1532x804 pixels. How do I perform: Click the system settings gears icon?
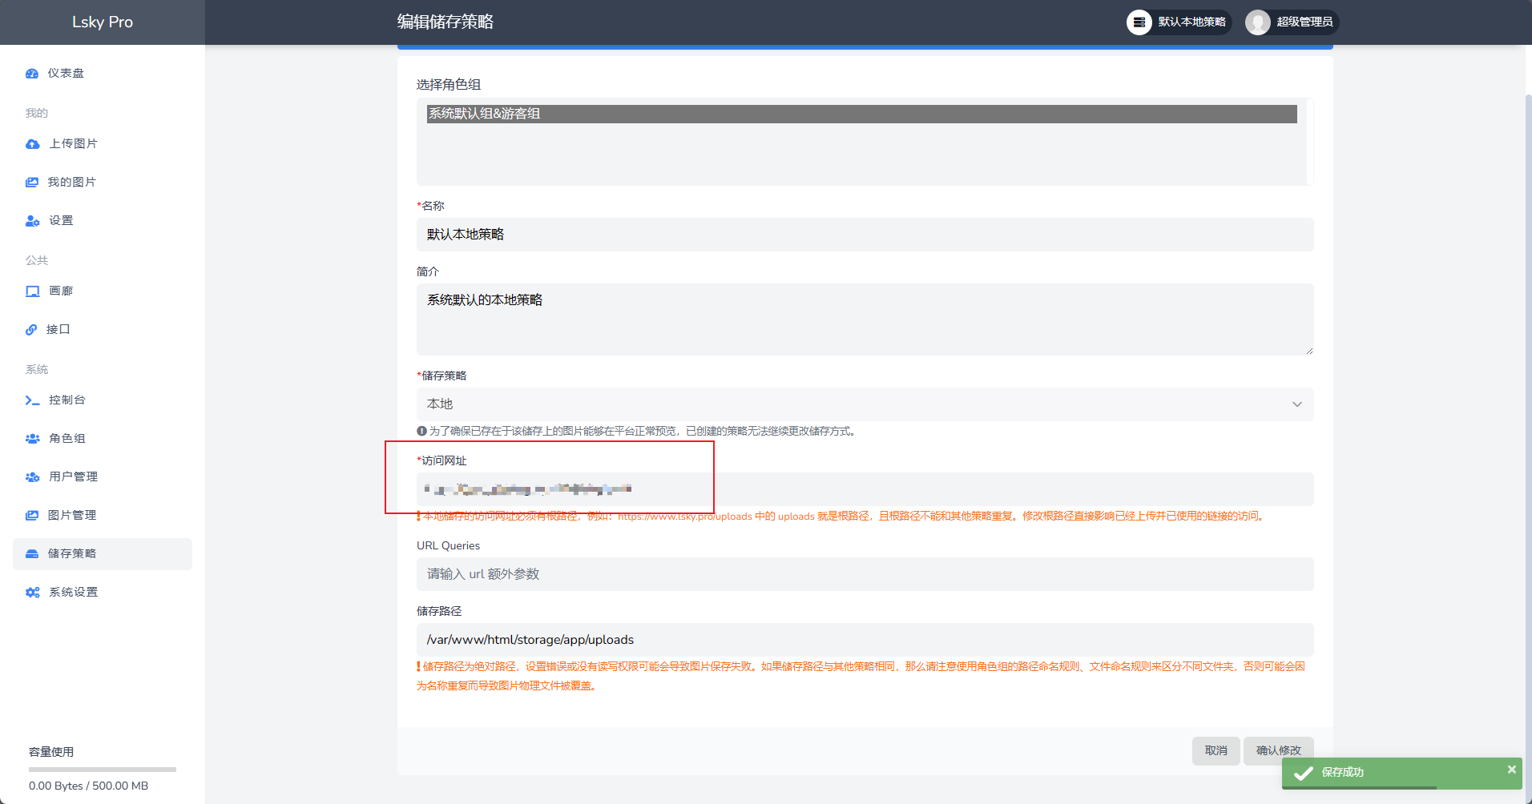click(x=32, y=593)
